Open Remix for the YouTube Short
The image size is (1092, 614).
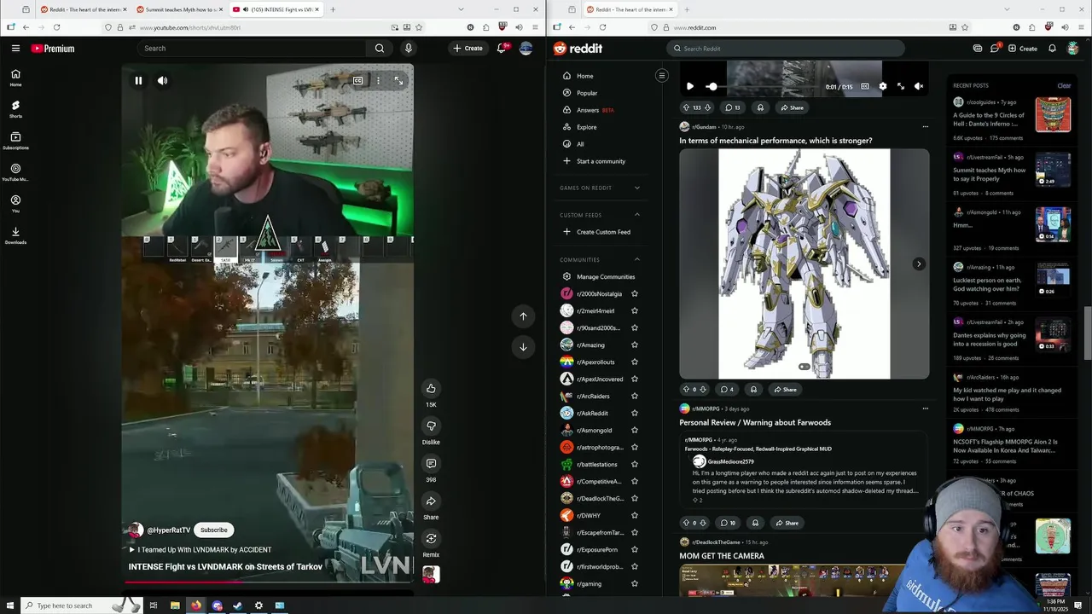431,538
